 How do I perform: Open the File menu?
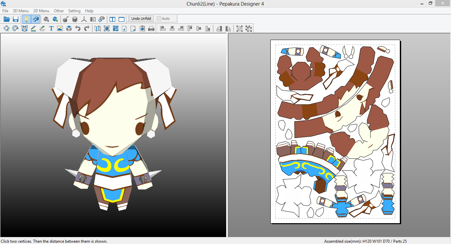(5, 11)
